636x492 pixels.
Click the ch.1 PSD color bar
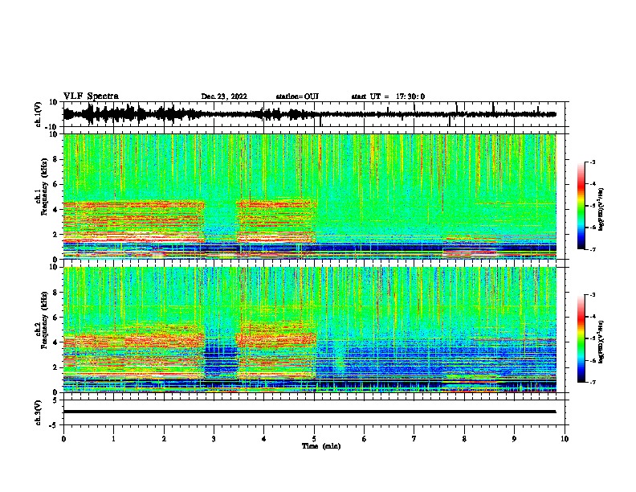[581, 206]
